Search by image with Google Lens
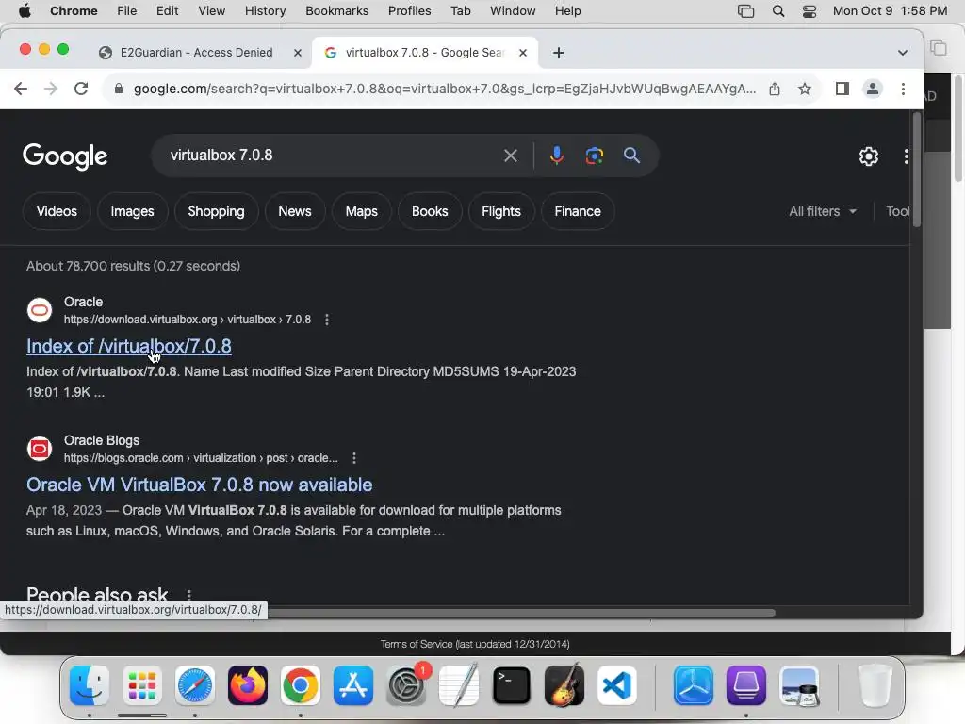Viewport: 965px width, 724px height. [594, 156]
